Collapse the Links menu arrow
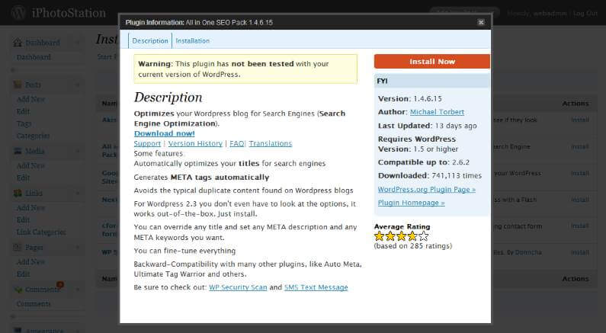Viewport: 606px width, 333px height. click(77, 193)
